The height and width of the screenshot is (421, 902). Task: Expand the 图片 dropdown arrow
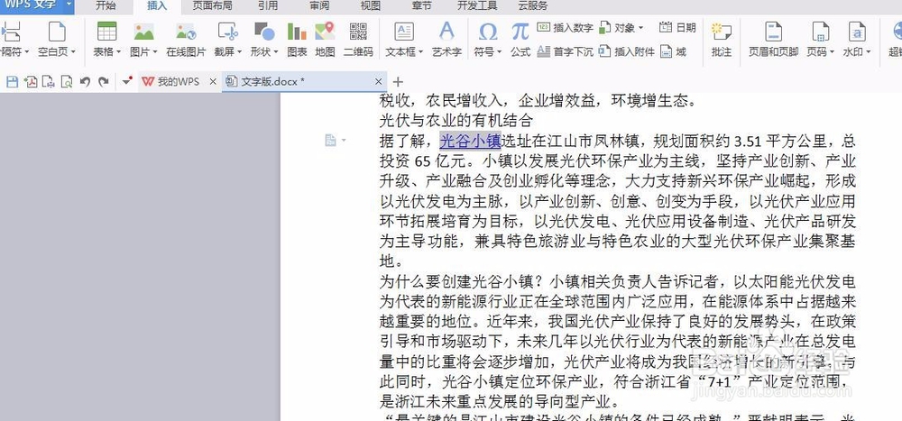(x=155, y=52)
